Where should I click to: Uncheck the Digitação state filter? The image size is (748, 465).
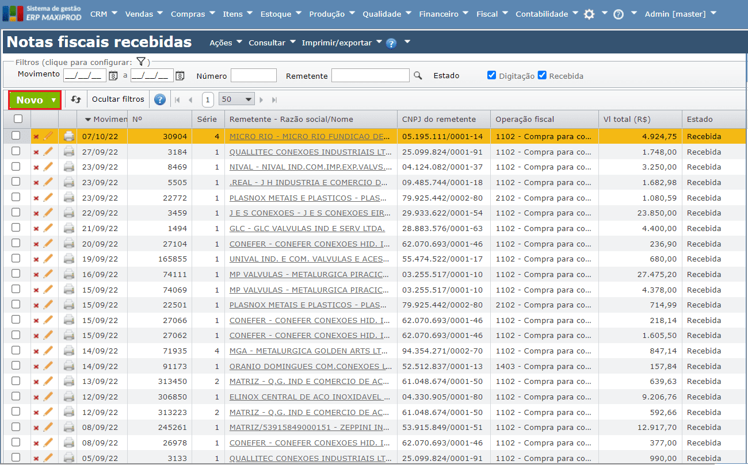click(x=491, y=75)
